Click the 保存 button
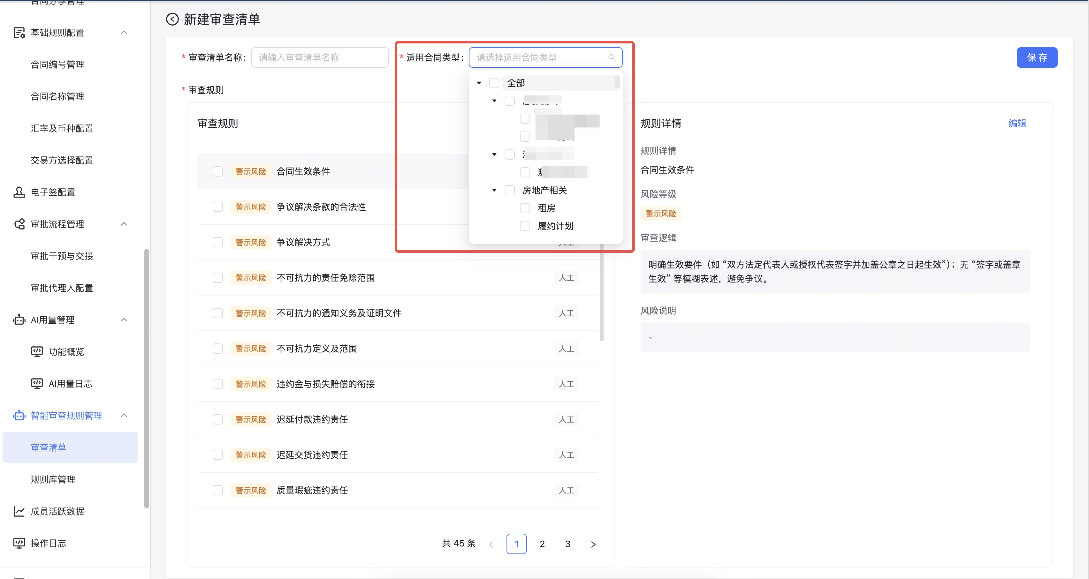Screen dimensions: 1089x579 click(1037, 57)
